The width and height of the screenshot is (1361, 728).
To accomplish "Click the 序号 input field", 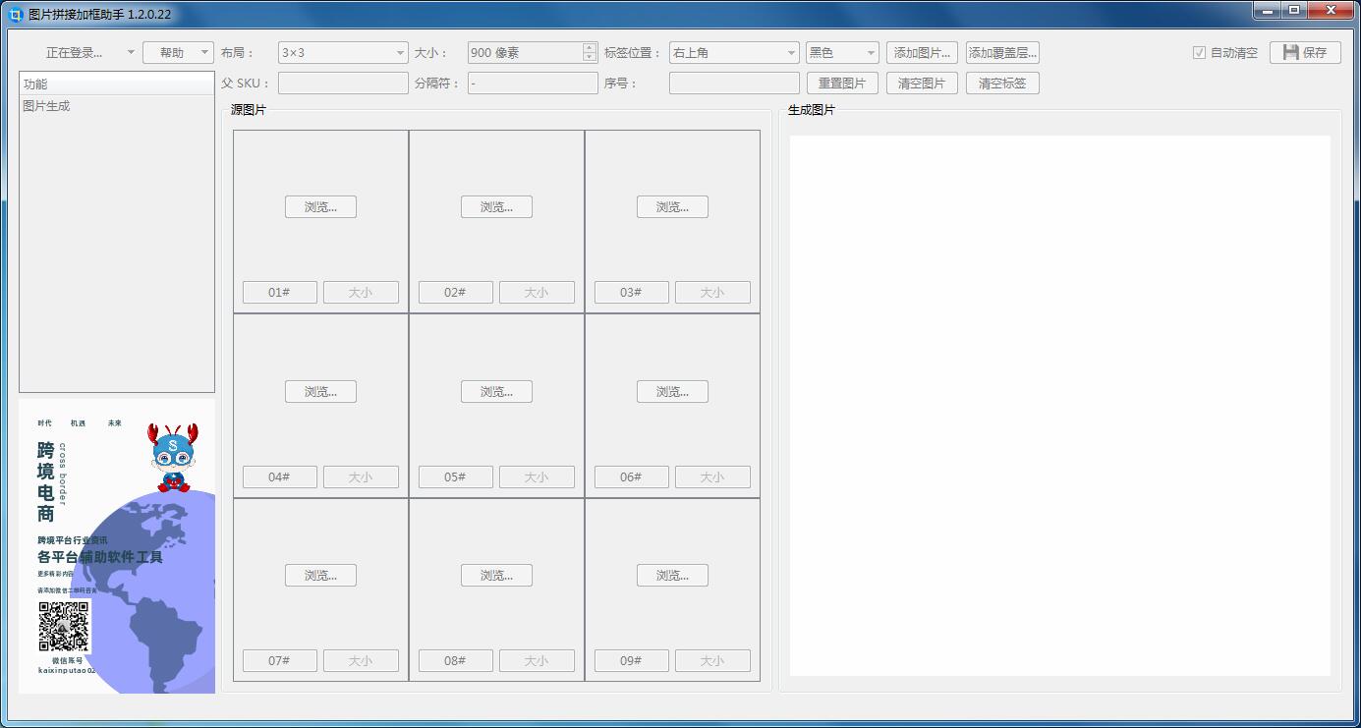I will [734, 84].
